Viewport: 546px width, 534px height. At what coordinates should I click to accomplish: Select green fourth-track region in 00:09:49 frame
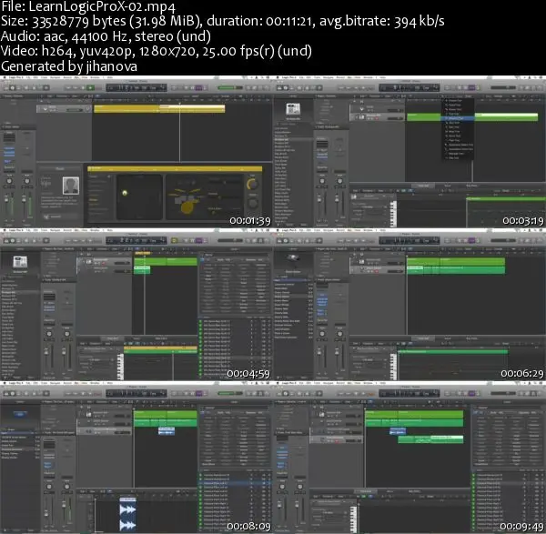[x=430, y=439]
